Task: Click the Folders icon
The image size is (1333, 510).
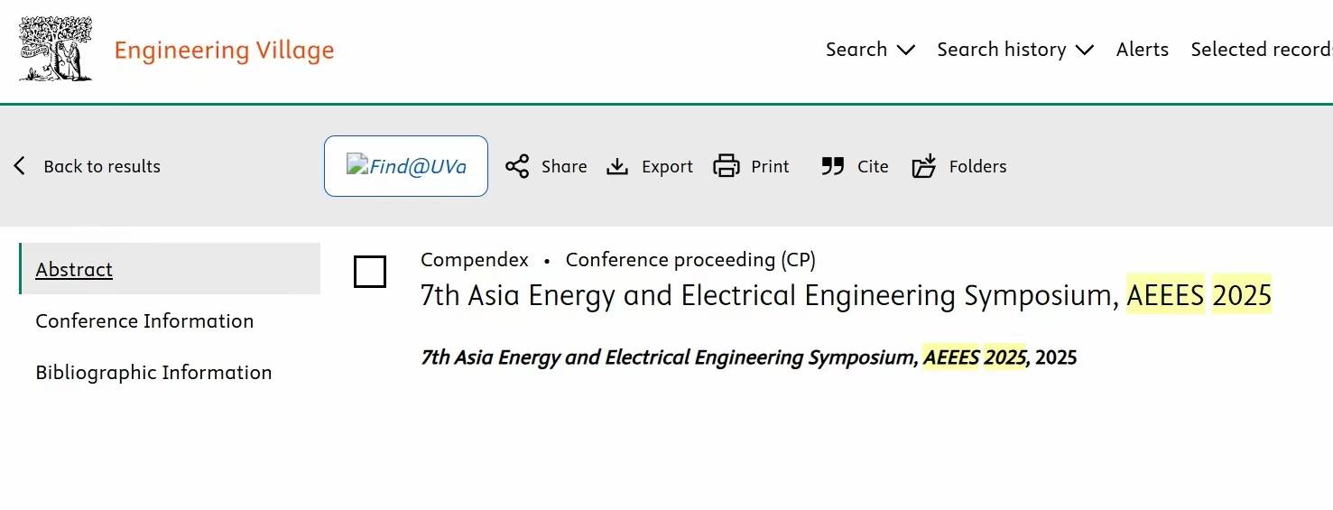Action: coord(924,166)
